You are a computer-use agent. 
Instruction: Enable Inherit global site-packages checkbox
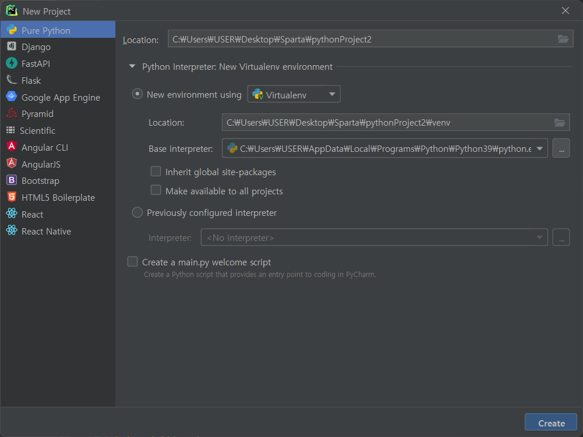156,171
